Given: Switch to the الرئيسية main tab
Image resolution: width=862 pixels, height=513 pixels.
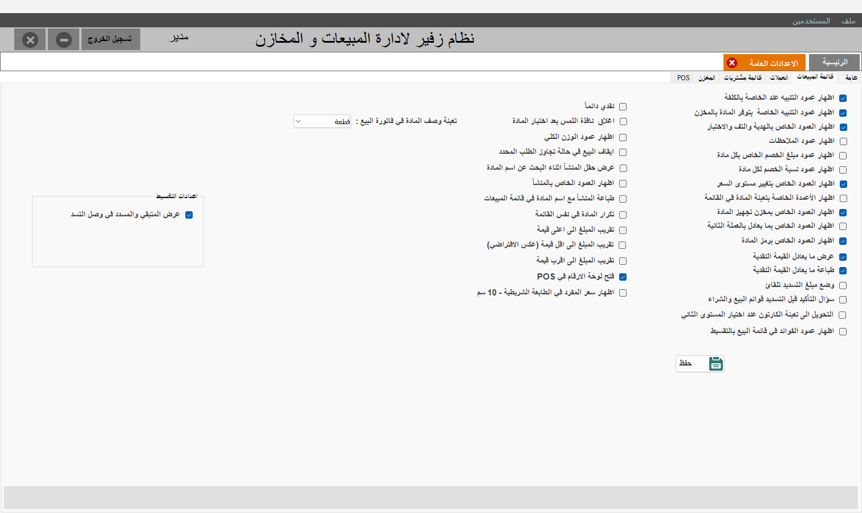Looking at the screenshot, I should coord(834,62).
